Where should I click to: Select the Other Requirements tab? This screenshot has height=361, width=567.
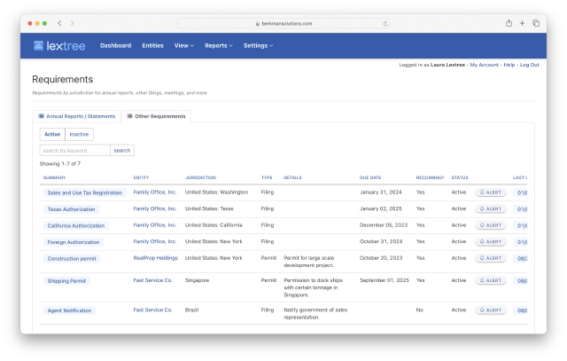click(x=156, y=116)
